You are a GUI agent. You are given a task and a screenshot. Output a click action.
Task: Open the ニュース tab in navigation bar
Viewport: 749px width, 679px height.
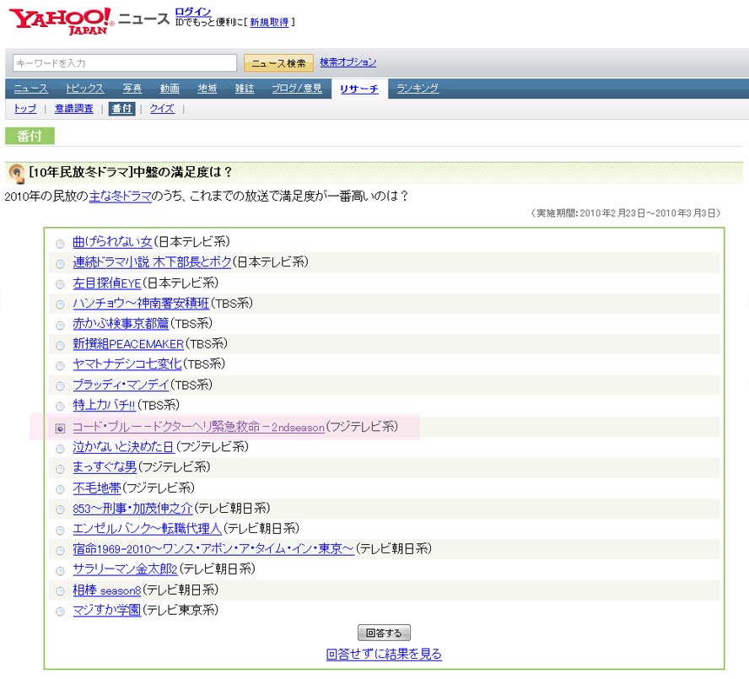point(30,89)
